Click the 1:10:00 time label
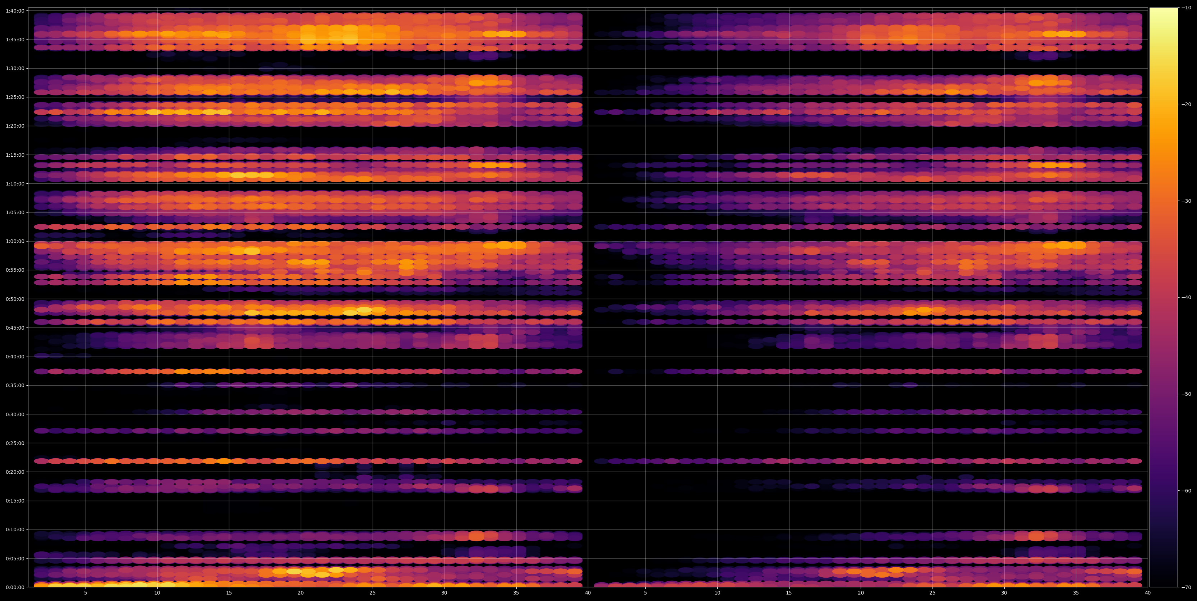1197x601 pixels. pos(15,184)
